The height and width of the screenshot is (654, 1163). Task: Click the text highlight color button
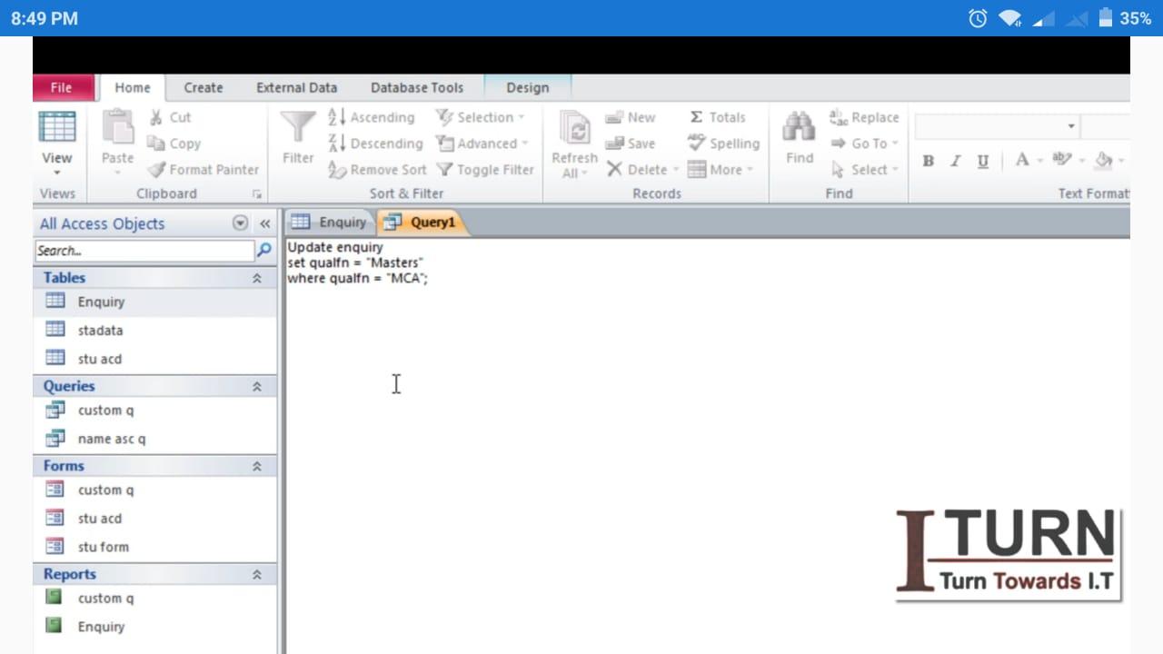point(1061,160)
